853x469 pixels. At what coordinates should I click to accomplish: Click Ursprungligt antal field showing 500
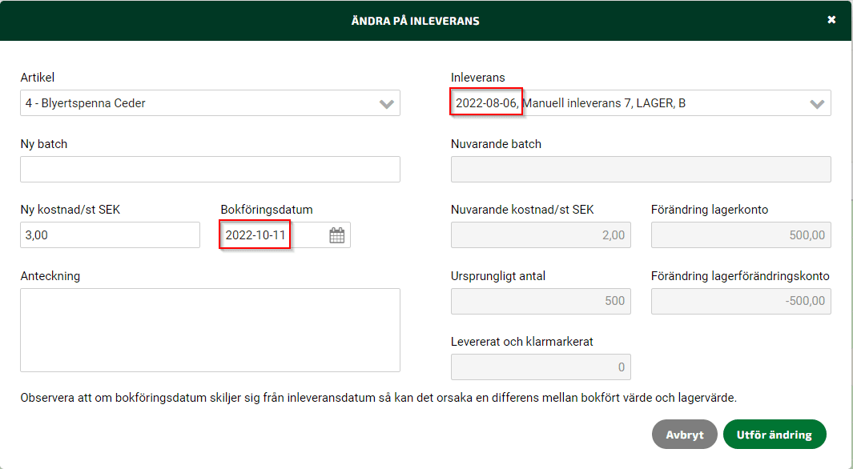541,301
